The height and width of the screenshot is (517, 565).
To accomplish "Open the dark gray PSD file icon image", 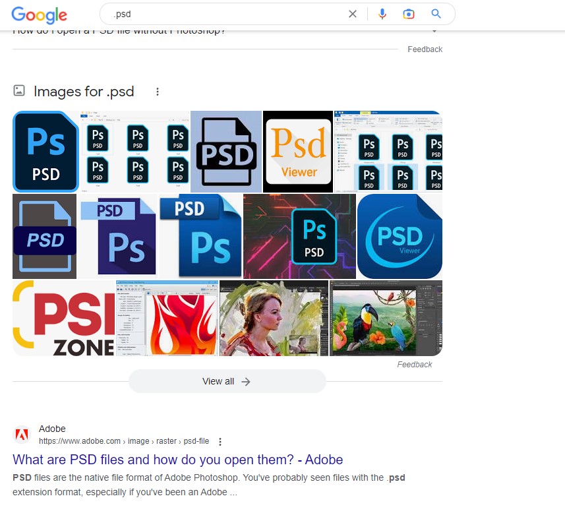I will (x=44, y=236).
